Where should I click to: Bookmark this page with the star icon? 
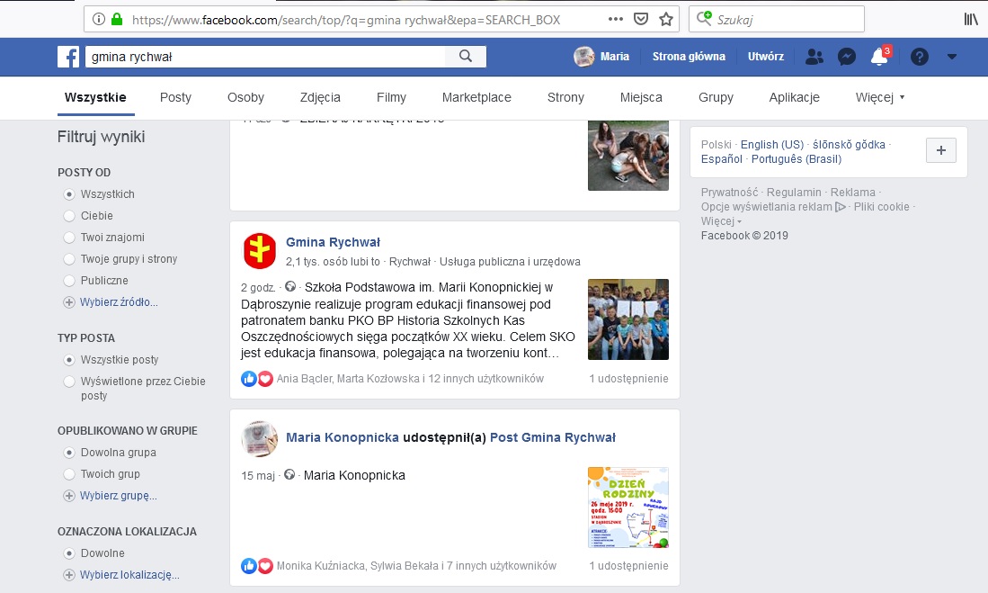click(x=666, y=19)
